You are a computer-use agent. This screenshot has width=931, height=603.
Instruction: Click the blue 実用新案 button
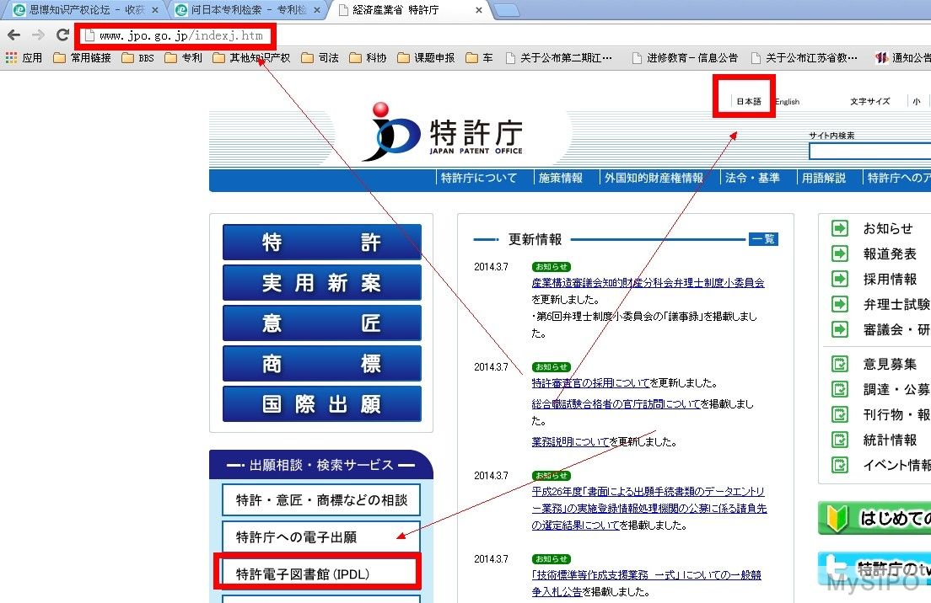pos(321,283)
